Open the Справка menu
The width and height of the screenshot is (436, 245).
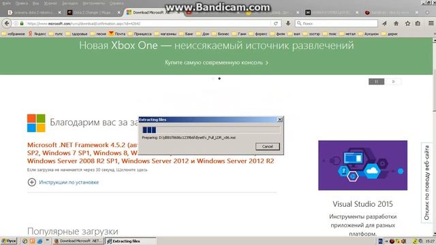click(x=116, y=3)
